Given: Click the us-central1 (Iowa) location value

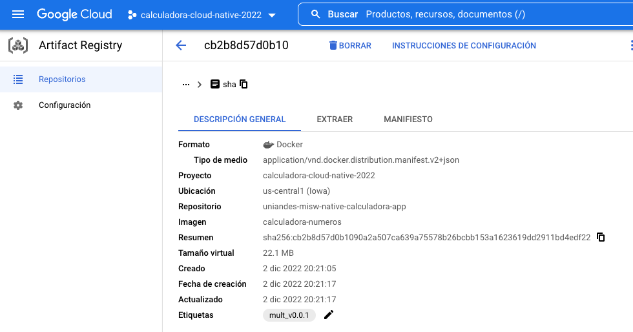Looking at the screenshot, I should [x=296, y=191].
